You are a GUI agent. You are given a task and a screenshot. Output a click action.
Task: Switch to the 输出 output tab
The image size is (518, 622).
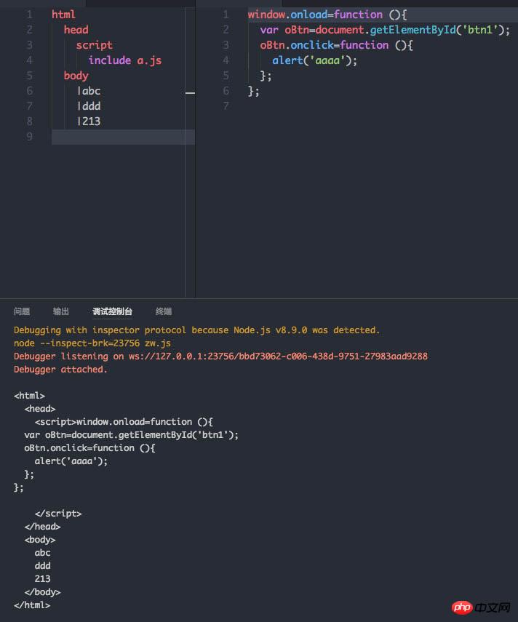coord(61,311)
